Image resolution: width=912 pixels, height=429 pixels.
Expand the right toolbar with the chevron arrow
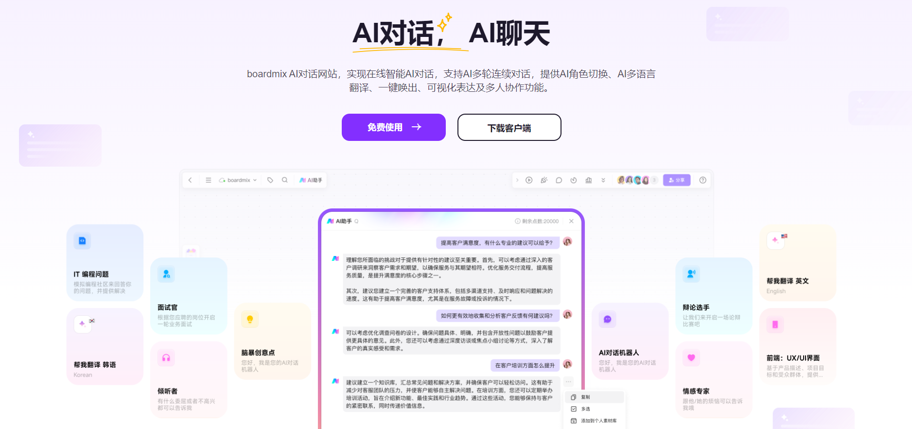pos(517,180)
